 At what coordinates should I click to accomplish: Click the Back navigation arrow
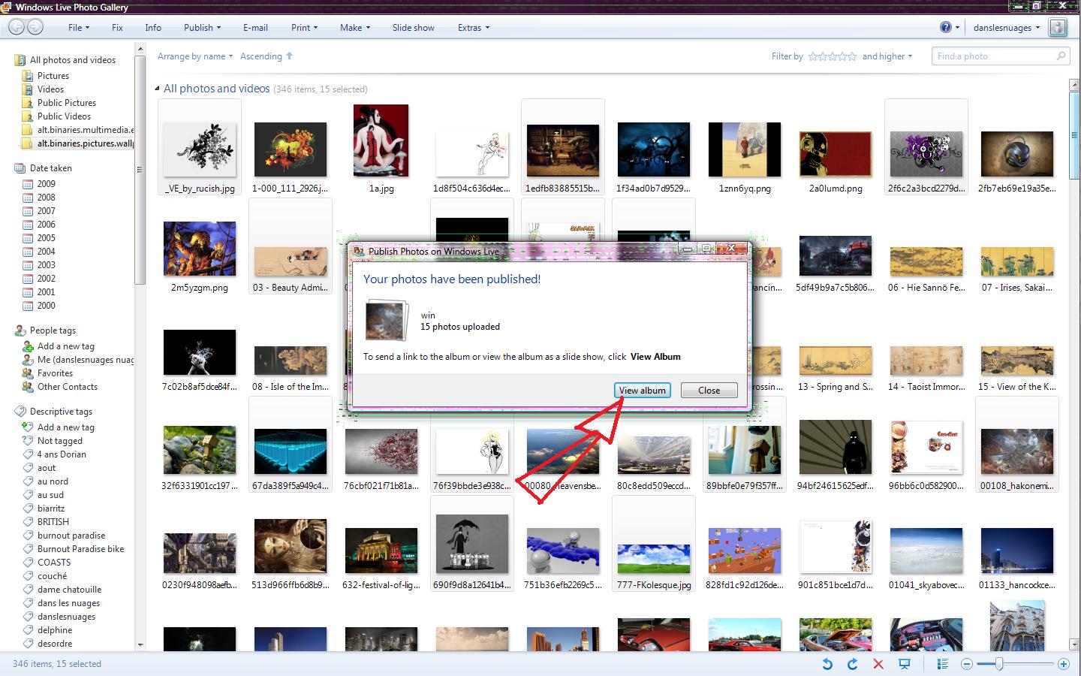(x=17, y=28)
